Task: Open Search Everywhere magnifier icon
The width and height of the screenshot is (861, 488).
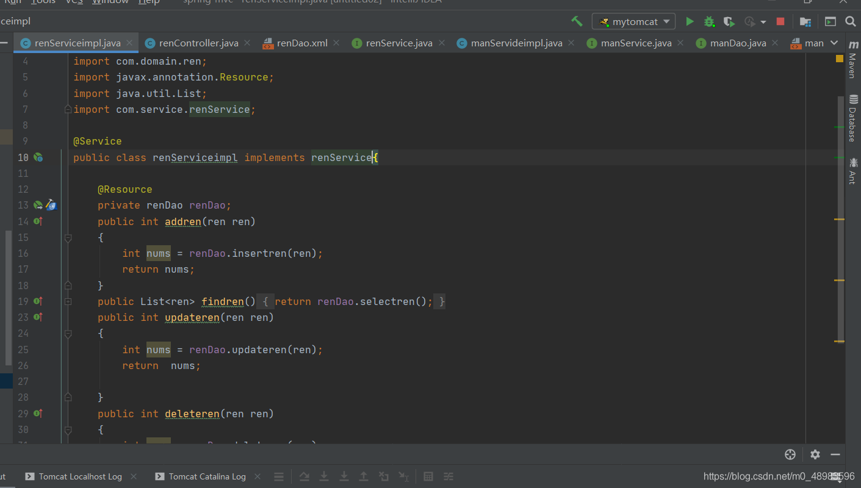Action: pyautogui.click(x=851, y=21)
